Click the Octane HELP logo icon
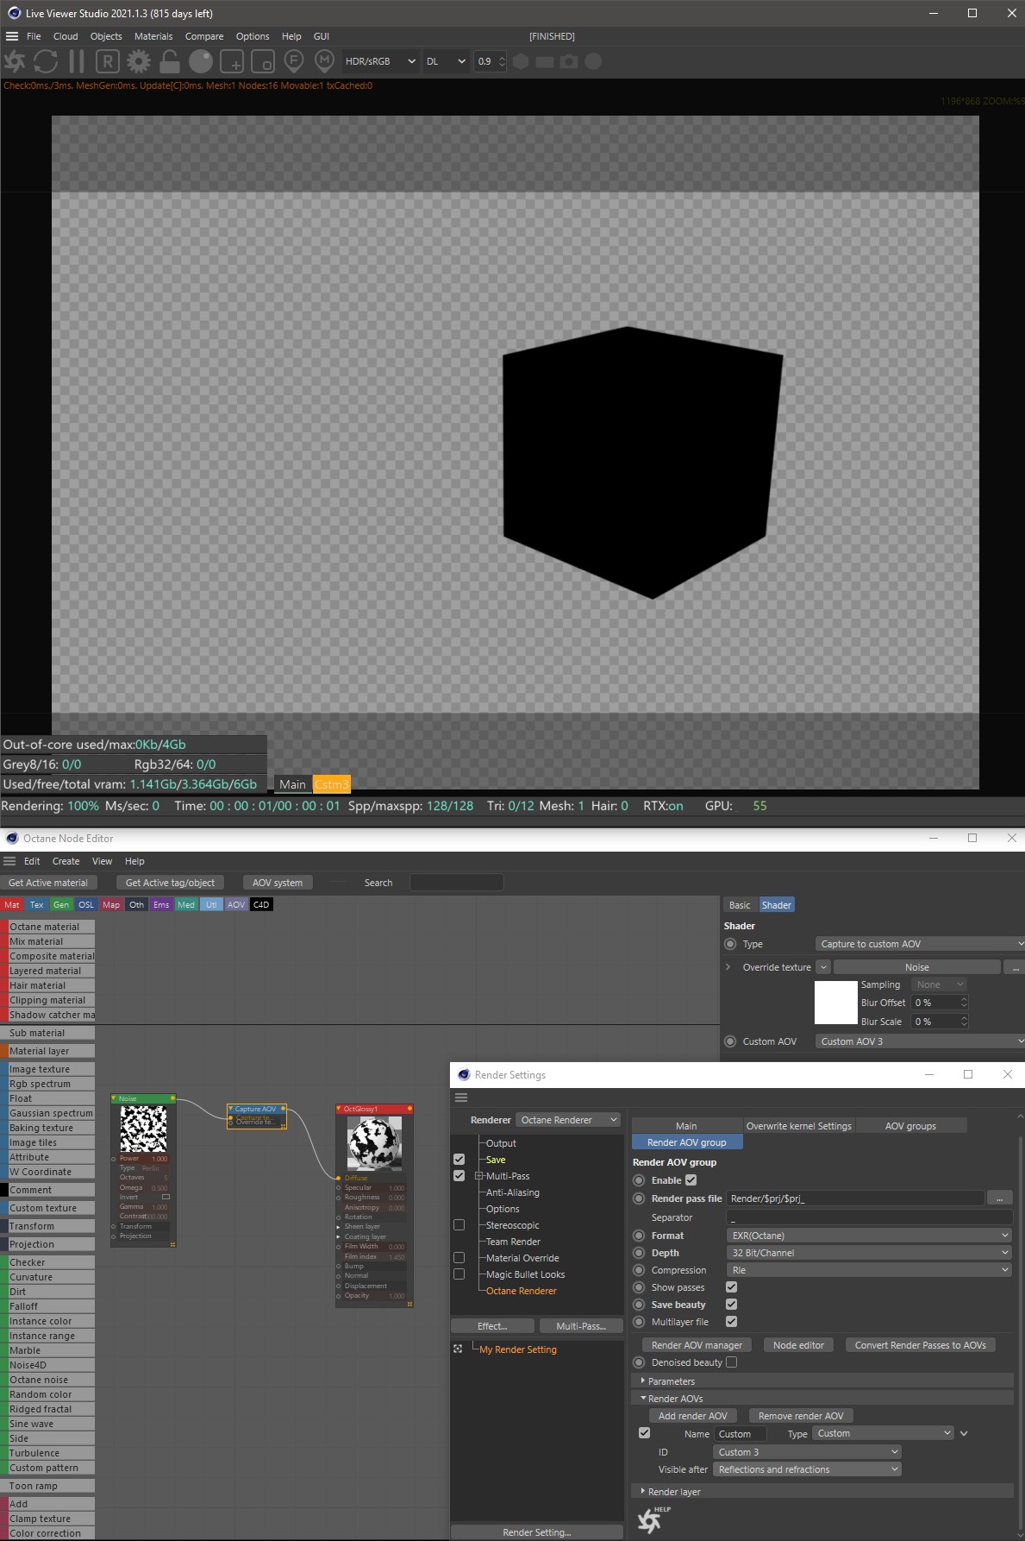 654,1519
